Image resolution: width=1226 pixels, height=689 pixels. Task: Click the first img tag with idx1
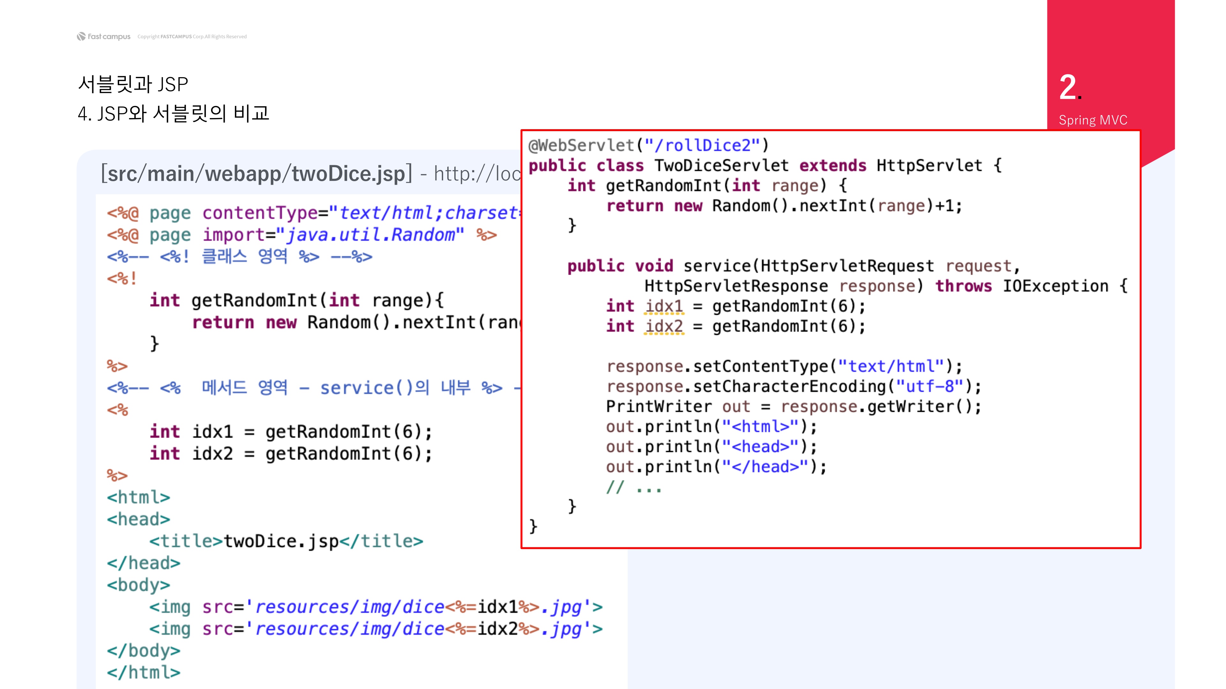pos(375,607)
